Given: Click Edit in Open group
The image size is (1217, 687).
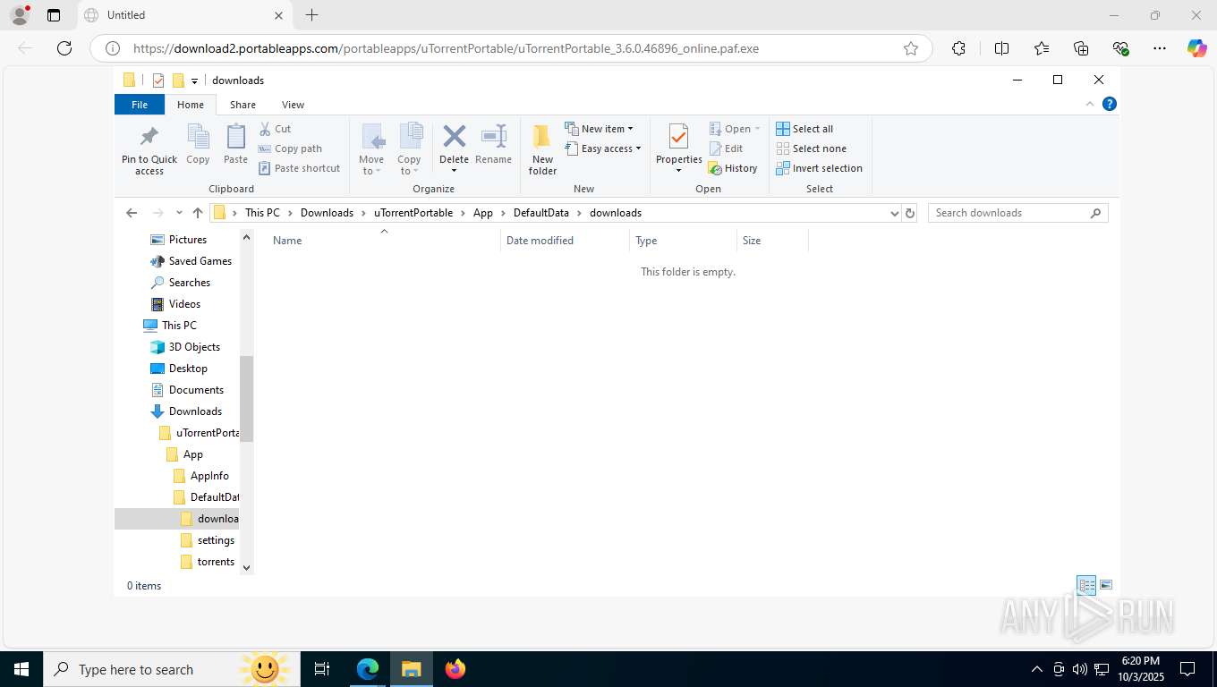Looking at the screenshot, I should (x=726, y=148).
